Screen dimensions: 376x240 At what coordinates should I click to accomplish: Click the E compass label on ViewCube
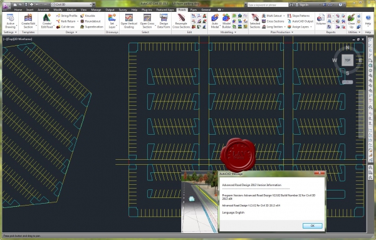360,60
